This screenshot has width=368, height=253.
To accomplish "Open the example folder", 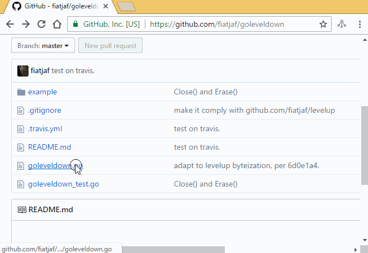I will [x=43, y=92].
